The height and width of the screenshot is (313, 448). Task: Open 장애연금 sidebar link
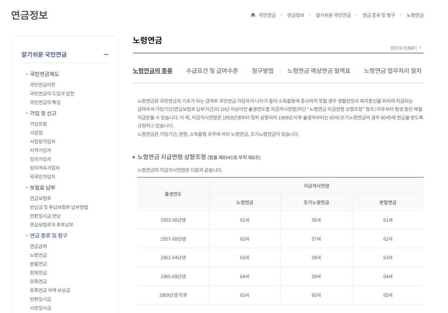click(x=38, y=273)
